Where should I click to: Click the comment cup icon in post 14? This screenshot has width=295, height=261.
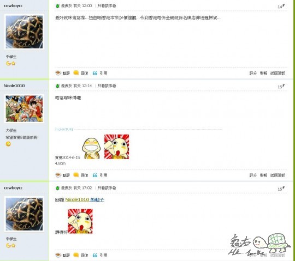tap(58, 73)
